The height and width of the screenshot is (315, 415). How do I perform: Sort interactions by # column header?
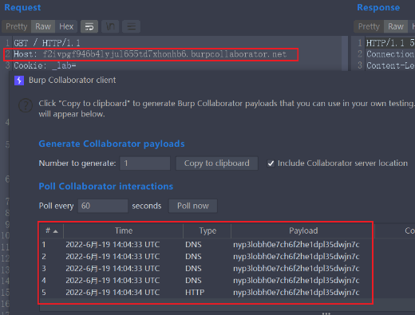tap(52, 230)
